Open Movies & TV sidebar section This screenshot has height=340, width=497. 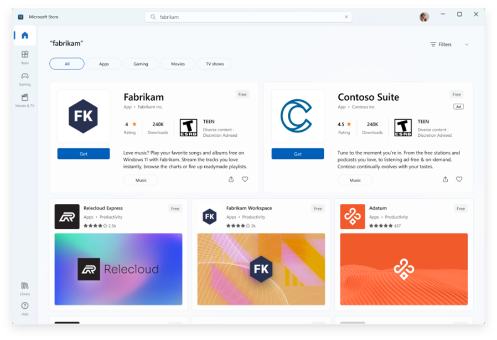click(25, 100)
